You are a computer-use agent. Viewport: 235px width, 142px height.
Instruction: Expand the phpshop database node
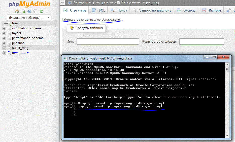[4, 43]
